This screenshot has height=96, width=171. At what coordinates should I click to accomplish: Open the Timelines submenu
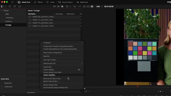tap(62, 43)
